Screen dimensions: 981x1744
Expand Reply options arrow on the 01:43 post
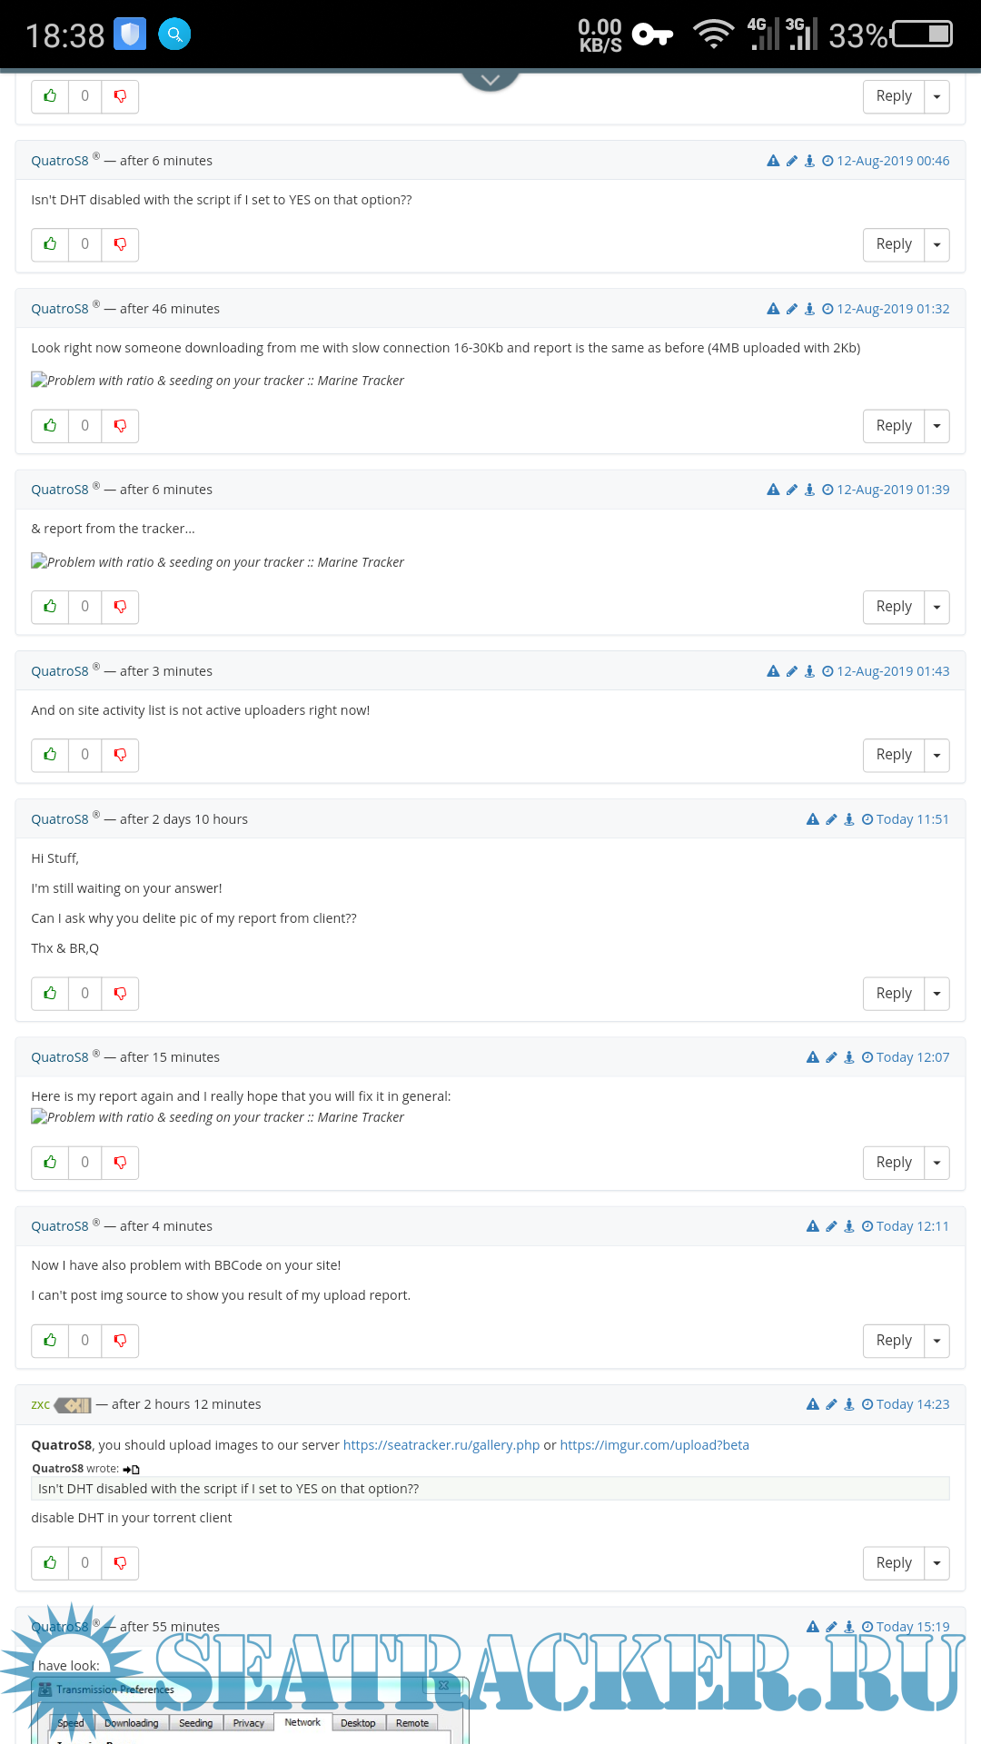(x=936, y=755)
